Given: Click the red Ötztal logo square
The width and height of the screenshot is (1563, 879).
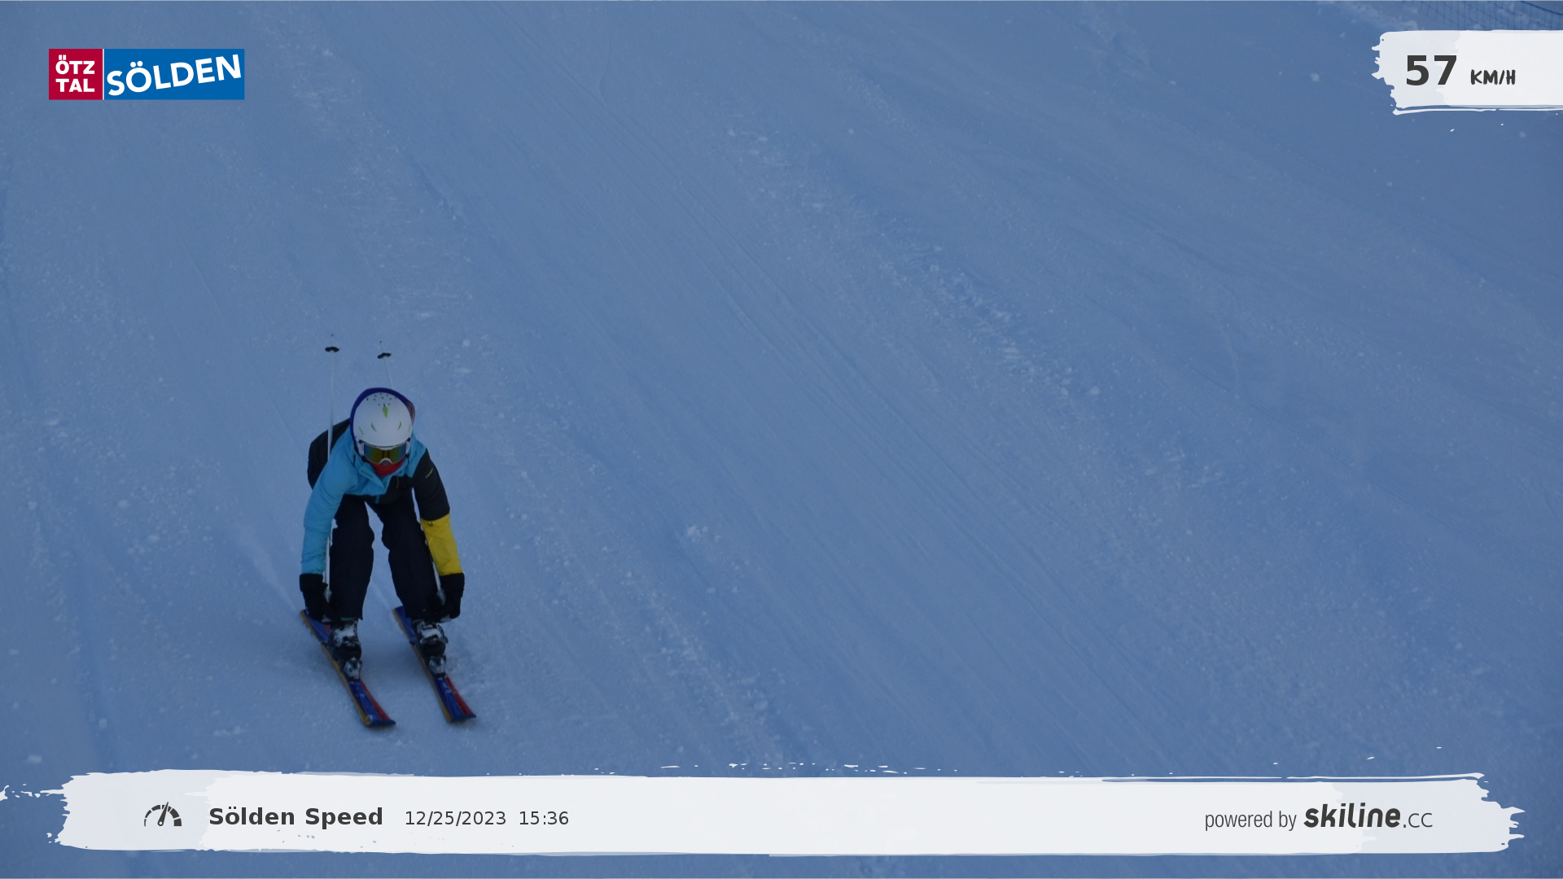Looking at the screenshot, I should pyautogui.click(x=76, y=74).
